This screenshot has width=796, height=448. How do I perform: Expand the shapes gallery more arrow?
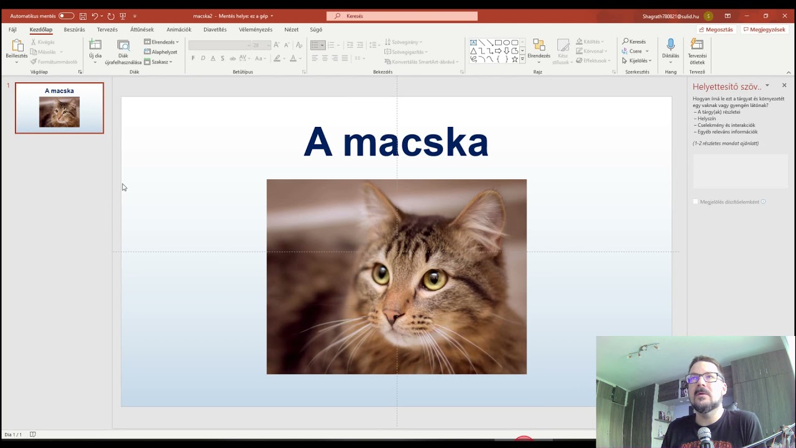coord(522,59)
